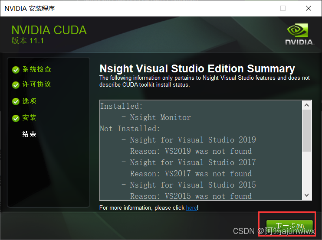Click the NVIDIA CUDA title text

pyautogui.click(x=49, y=30)
